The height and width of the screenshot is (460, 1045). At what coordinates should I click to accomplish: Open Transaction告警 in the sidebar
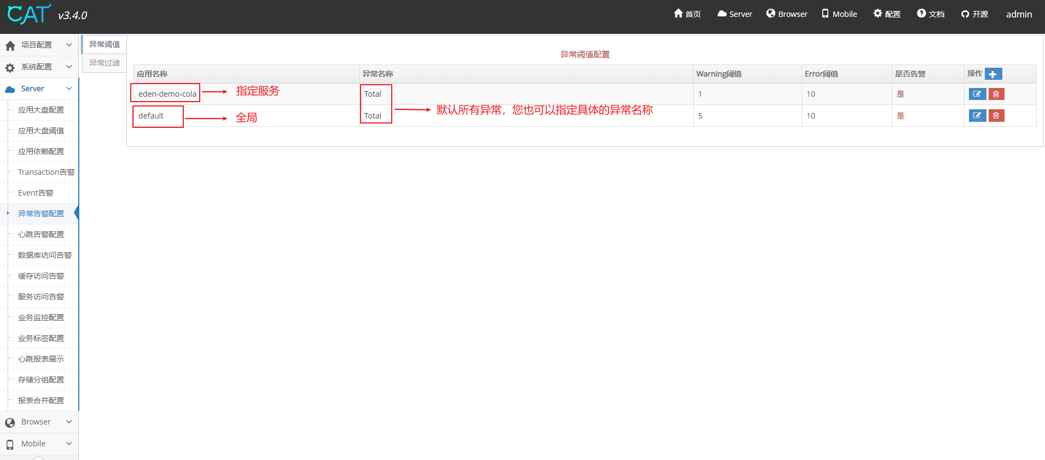(47, 172)
